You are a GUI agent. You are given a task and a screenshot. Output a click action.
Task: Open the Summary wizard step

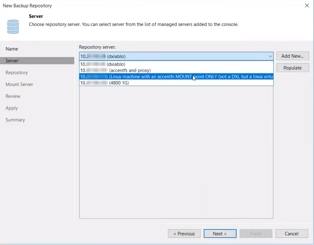pos(15,120)
